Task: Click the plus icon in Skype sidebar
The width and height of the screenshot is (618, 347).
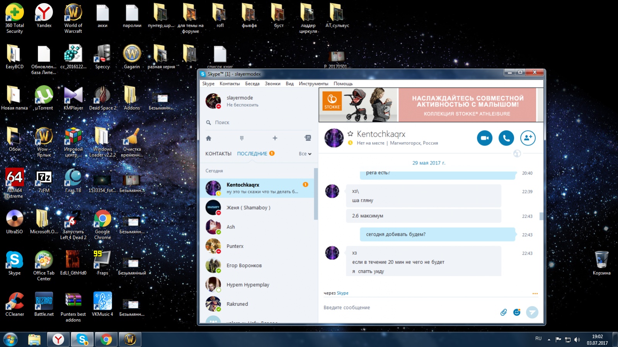Action: click(x=275, y=138)
